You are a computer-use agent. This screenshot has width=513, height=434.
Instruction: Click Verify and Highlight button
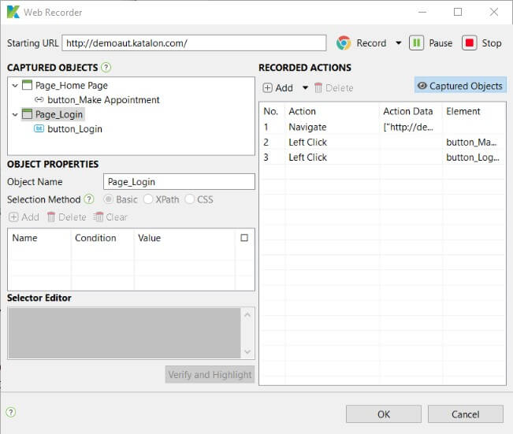point(210,374)
